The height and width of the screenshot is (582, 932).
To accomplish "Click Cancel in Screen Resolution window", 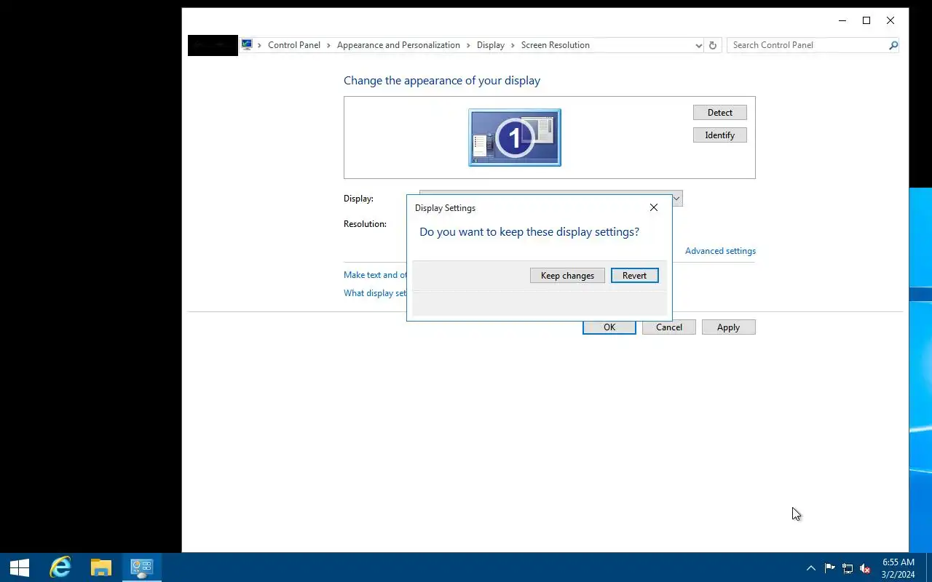I will pos(669,327).
